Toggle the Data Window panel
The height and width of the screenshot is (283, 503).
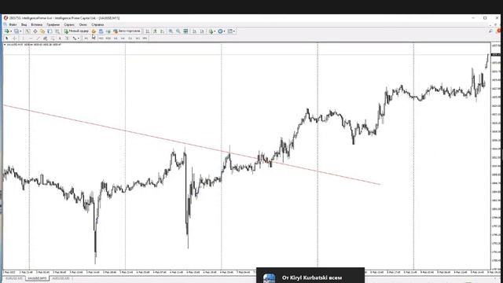35,31
